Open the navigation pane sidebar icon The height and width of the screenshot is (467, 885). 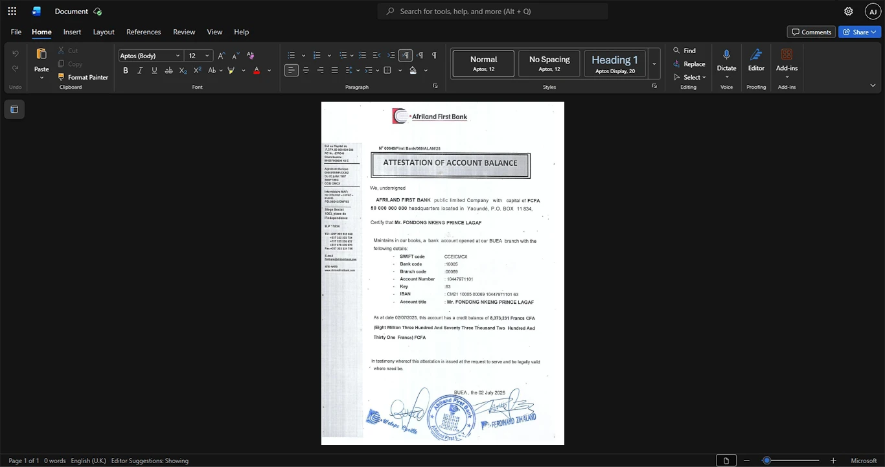coord(14,109)
